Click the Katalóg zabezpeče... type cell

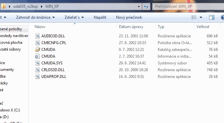click(175, 50)
